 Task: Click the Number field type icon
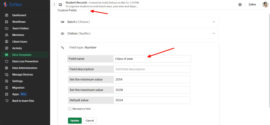pos(62,48)
